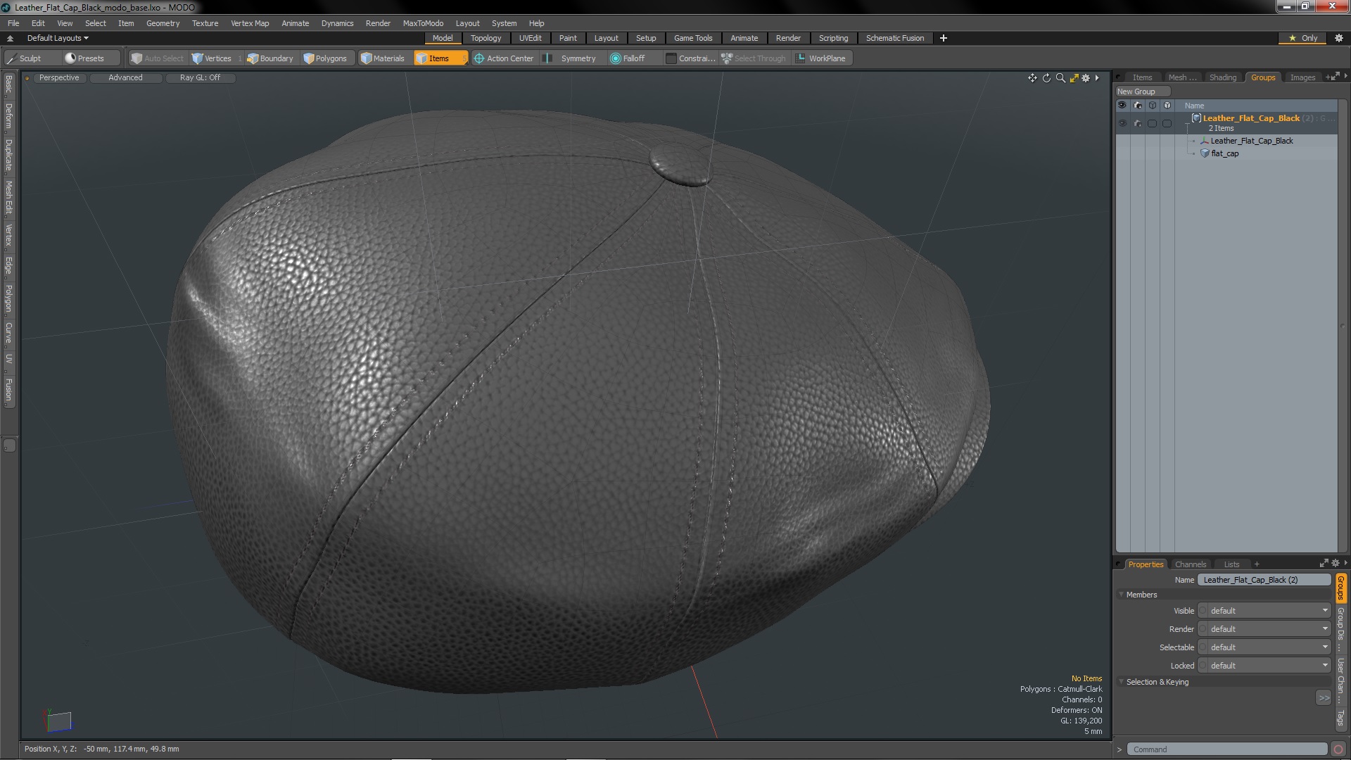Click the Render dropdown in Properties

point(1267,628)
